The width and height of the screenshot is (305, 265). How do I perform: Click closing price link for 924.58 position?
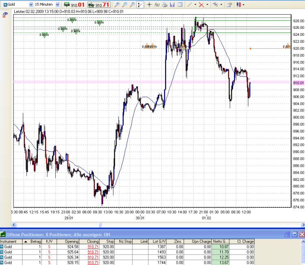(x=93, y=247)
